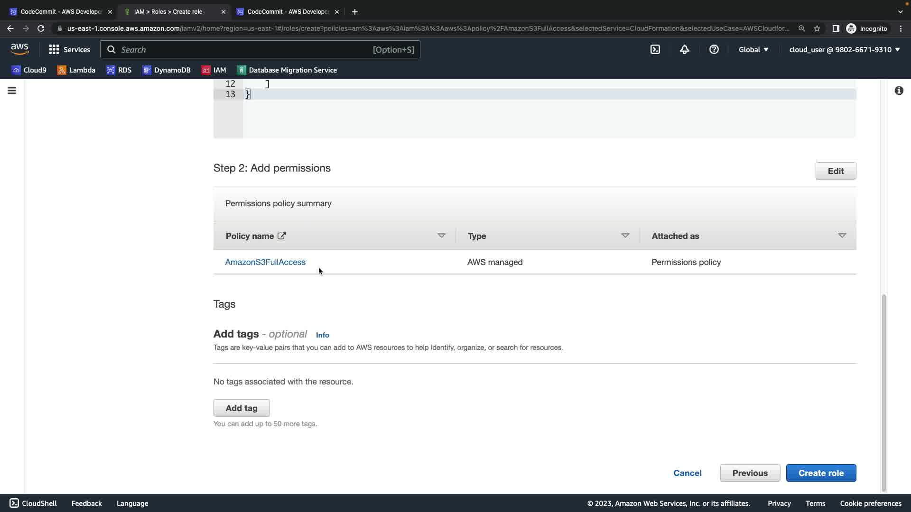Open the Lambda bookmark shortcut

coord(76,70)
